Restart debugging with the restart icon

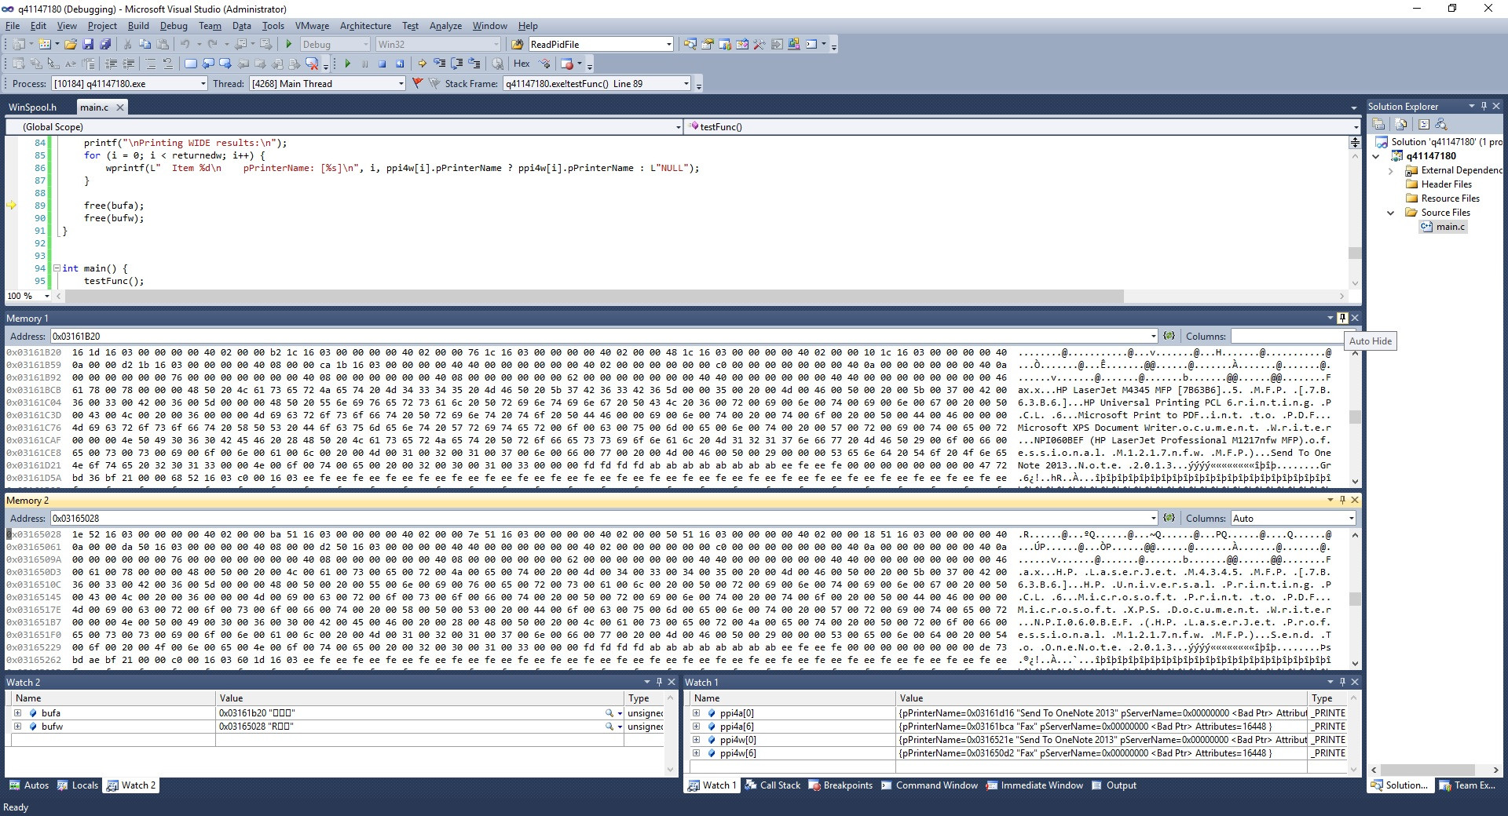coord(400,64)
